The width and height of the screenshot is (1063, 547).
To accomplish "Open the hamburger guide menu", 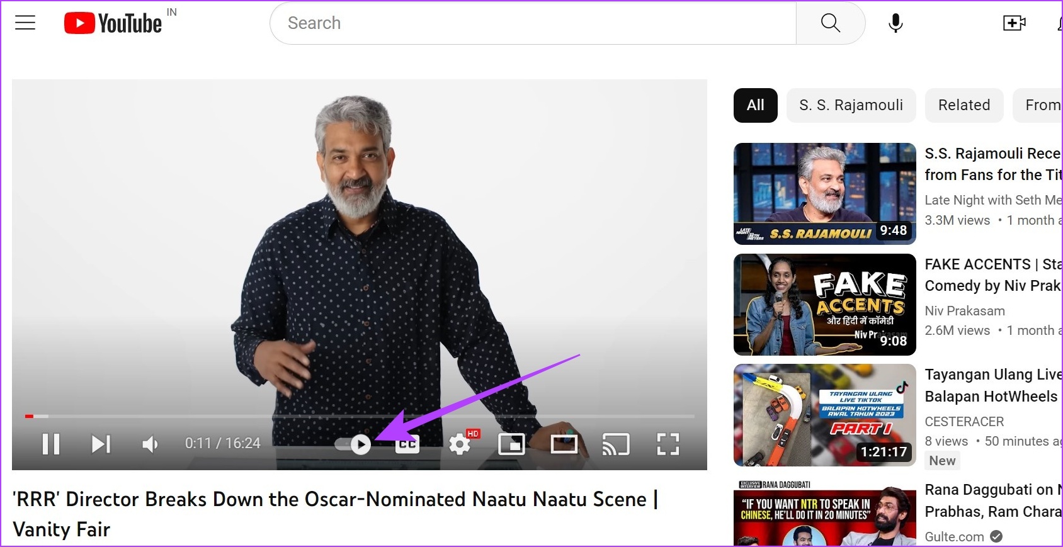I will pyautogui.click(x=25, y=23).
